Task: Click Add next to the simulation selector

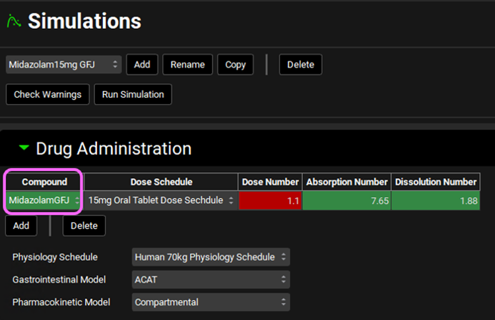Action: pos(142,65)
